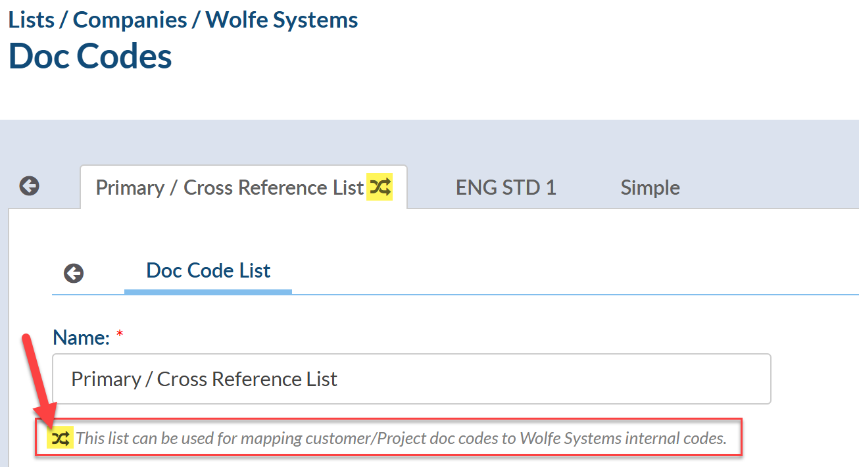Click the Name field label
Image resolution: width=859 pixels, height=467 pixels.
pyautogui.click(x=81, y=337)
